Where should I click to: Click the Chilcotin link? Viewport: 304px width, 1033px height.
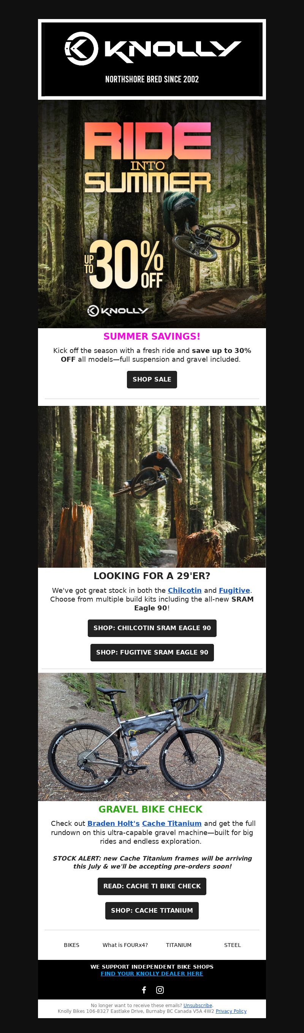tap(185, 590)
